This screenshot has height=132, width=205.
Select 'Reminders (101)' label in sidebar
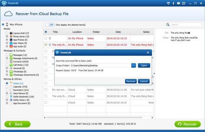21,90
